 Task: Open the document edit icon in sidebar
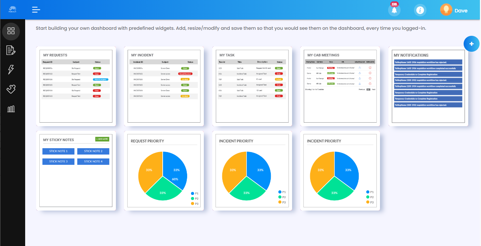[11, 50]
